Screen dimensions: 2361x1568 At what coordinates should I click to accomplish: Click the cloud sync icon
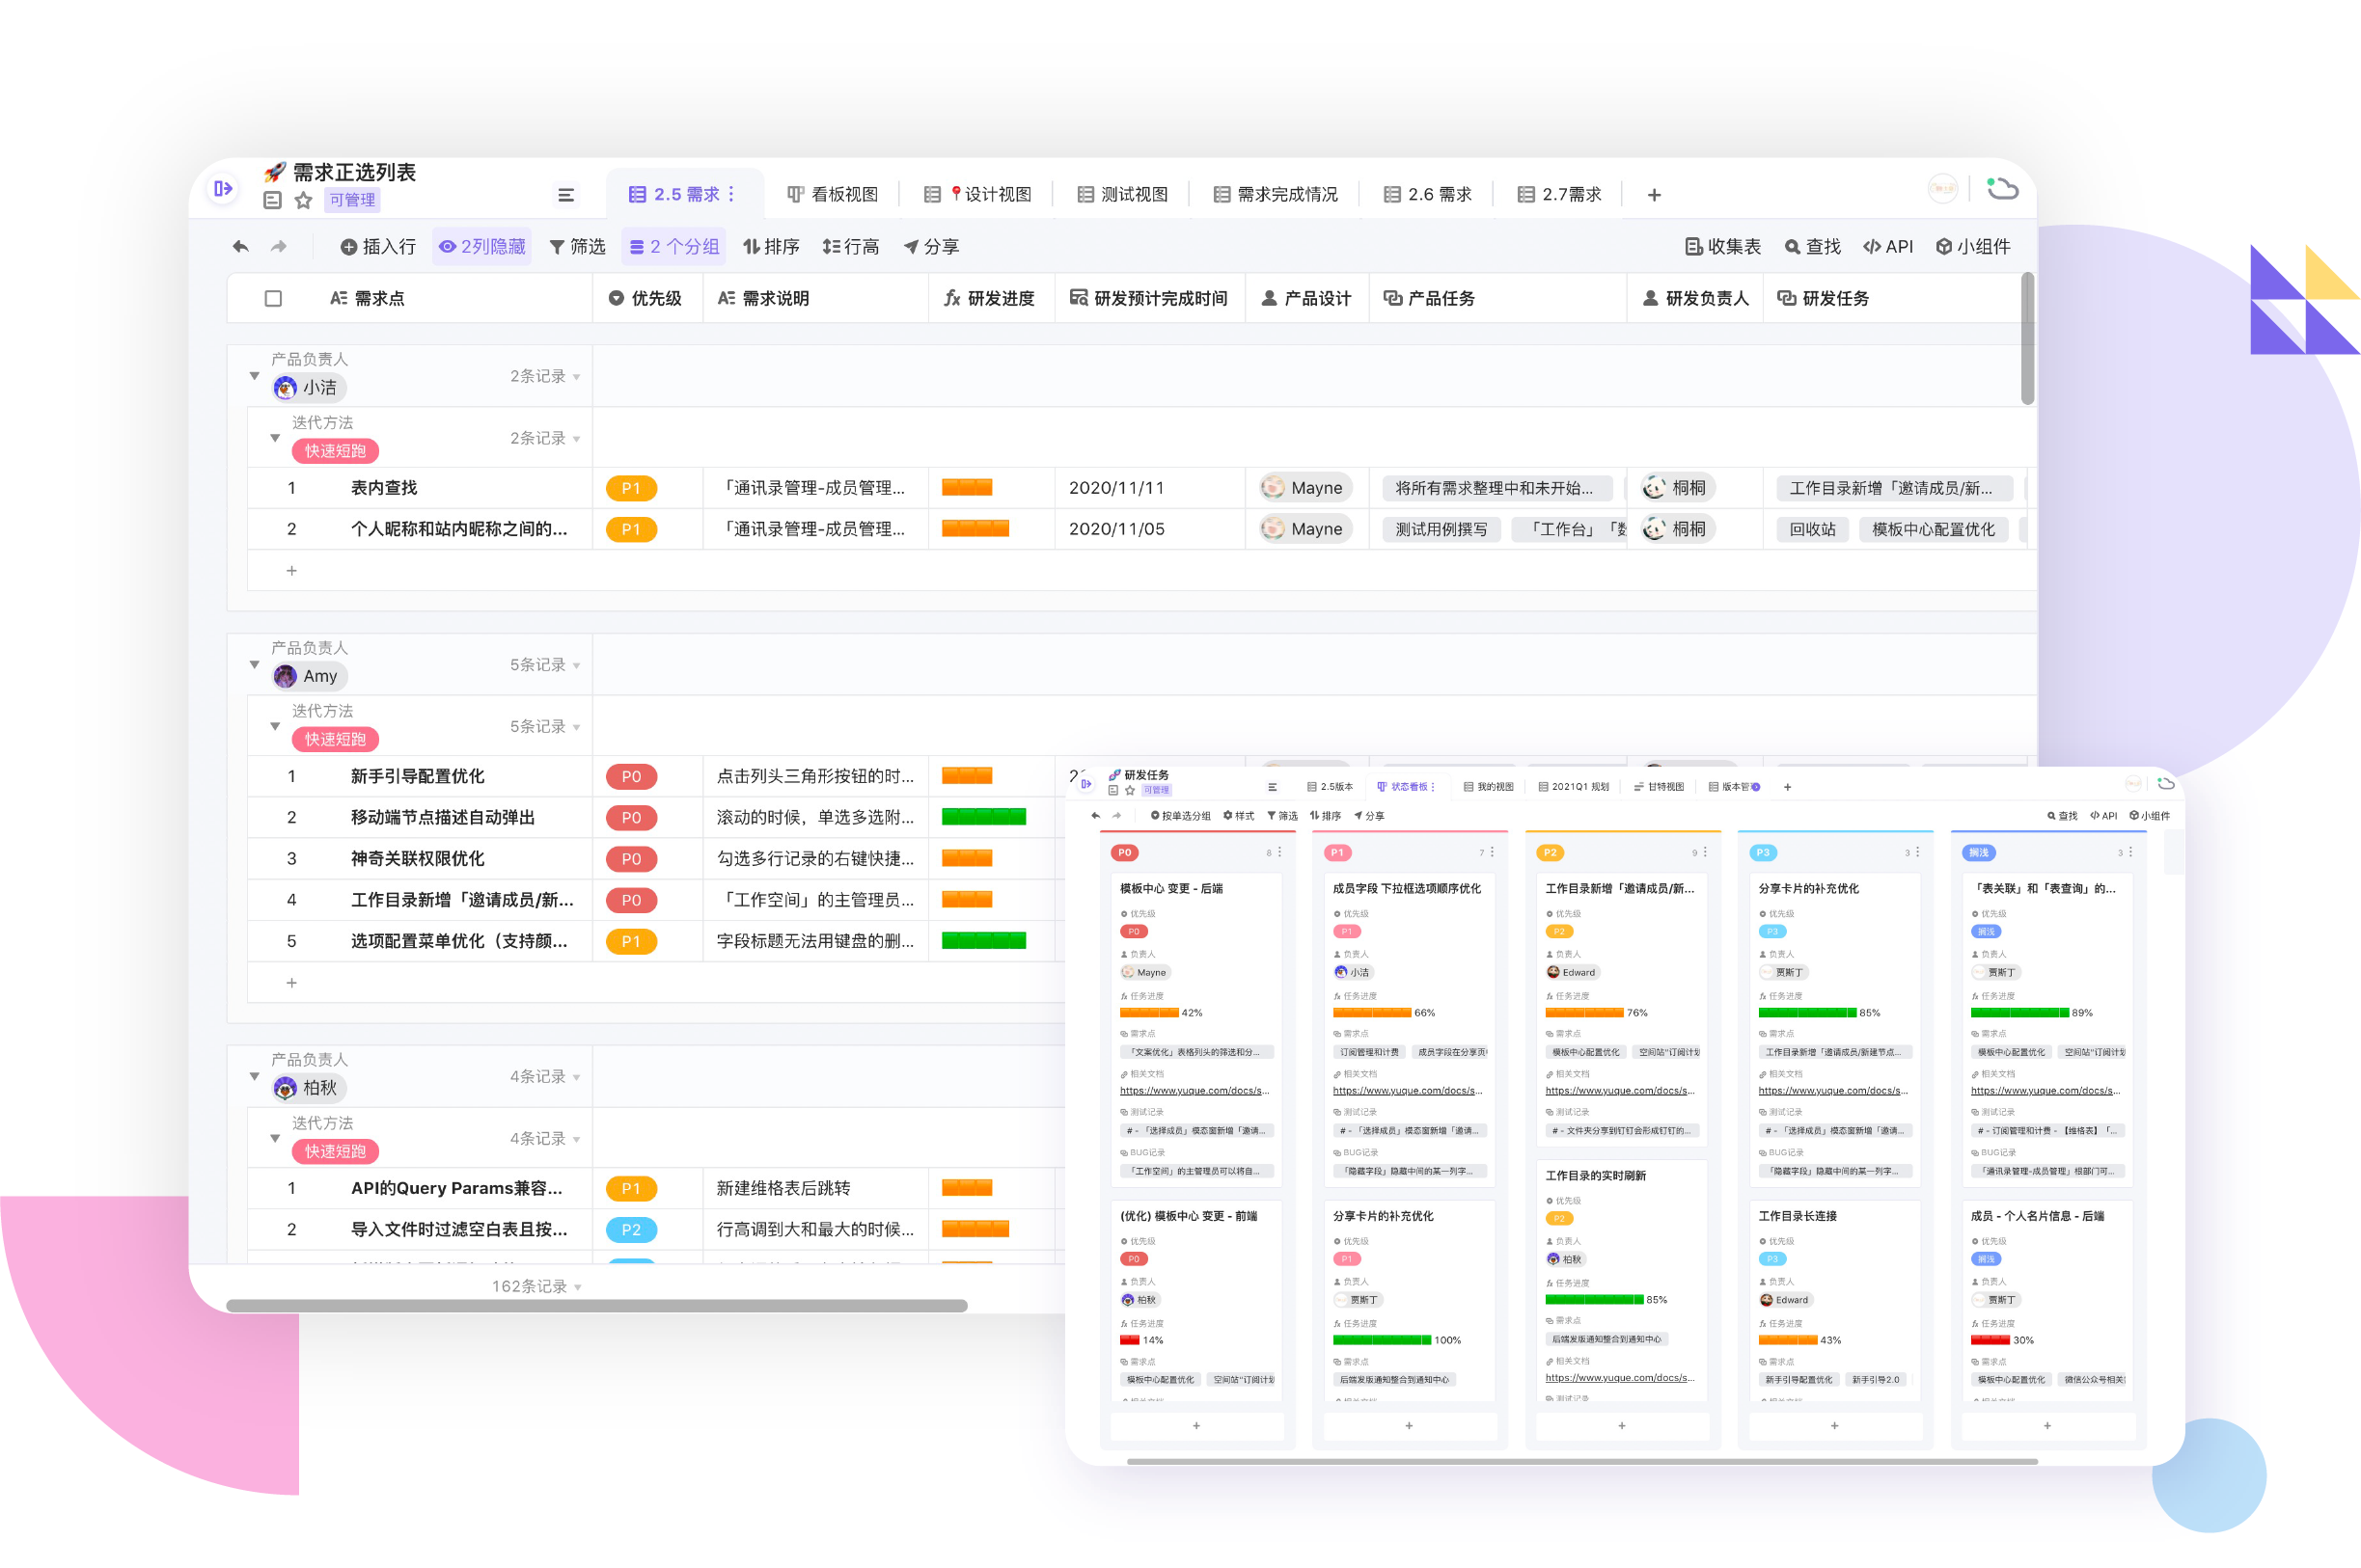pos(2002,188)
